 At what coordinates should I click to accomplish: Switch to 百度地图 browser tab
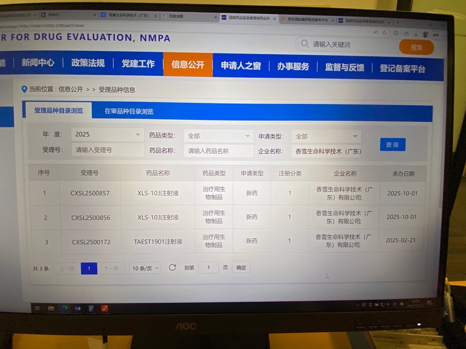[189, 16]
